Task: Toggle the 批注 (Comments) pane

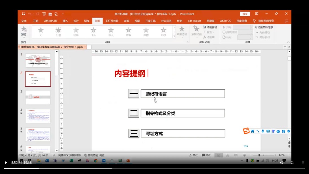Action: point(206,155)
